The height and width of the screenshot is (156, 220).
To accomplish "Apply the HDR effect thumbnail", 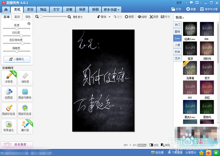I will point(207,29).
